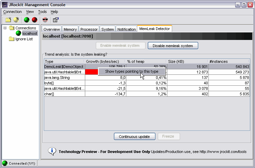Open the Tools menu
This screenshot has height=168, width=255.
[x=42, y=12]
